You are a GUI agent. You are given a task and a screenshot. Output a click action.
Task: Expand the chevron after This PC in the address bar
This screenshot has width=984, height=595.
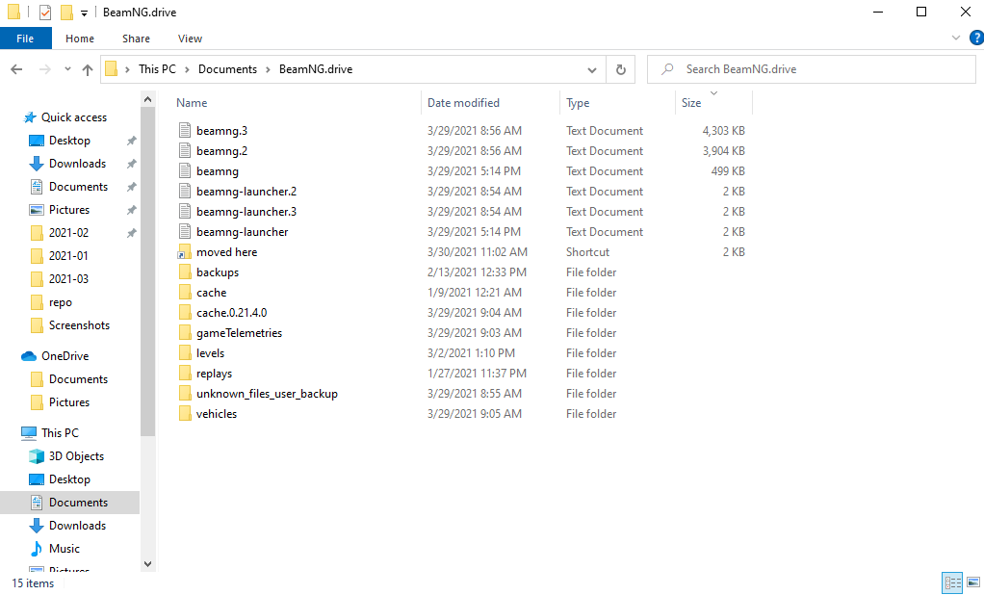tap(187, 69)
